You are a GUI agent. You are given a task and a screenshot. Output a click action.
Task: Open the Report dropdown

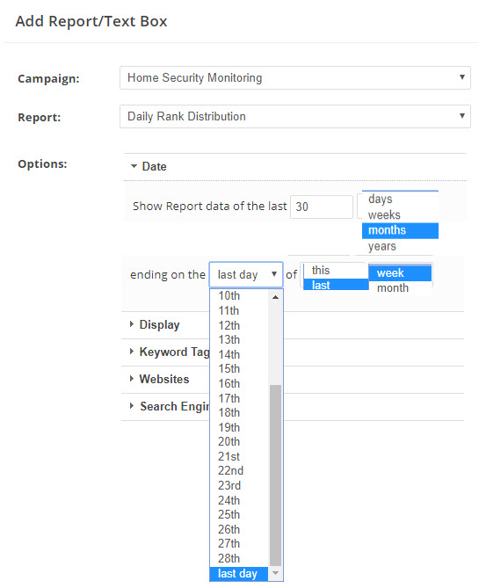point(294,117)
